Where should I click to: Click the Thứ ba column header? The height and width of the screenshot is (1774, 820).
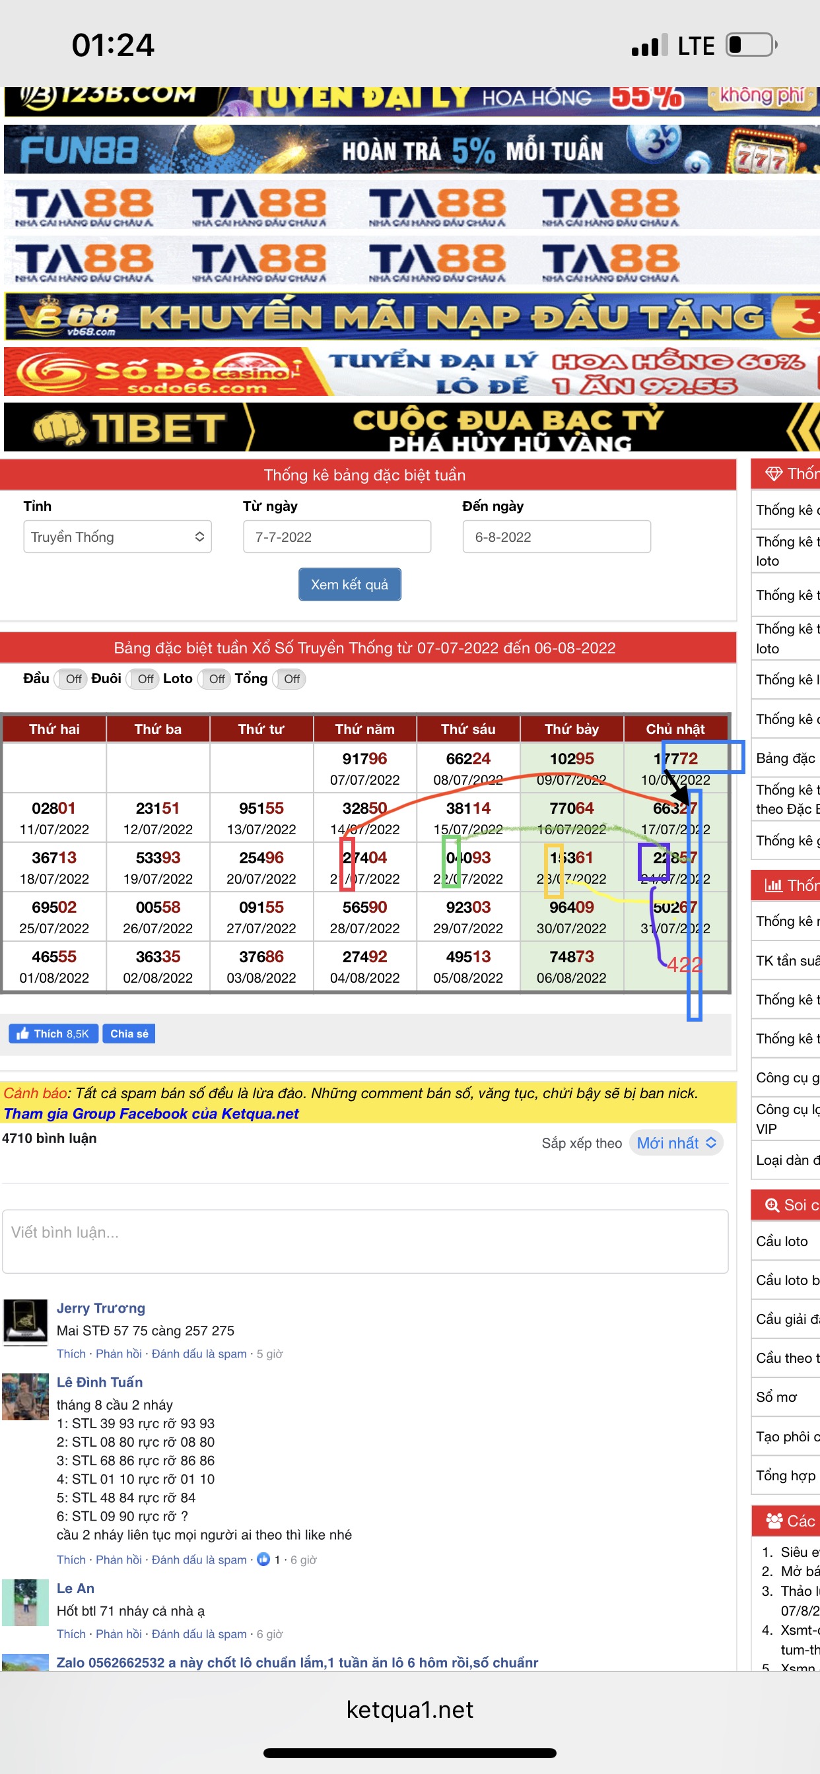(158, 729)
